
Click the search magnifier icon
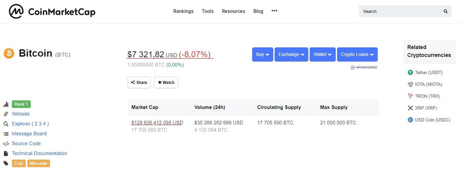(445, 11)
